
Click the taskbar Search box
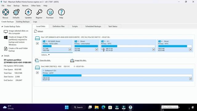coord(78,107)
